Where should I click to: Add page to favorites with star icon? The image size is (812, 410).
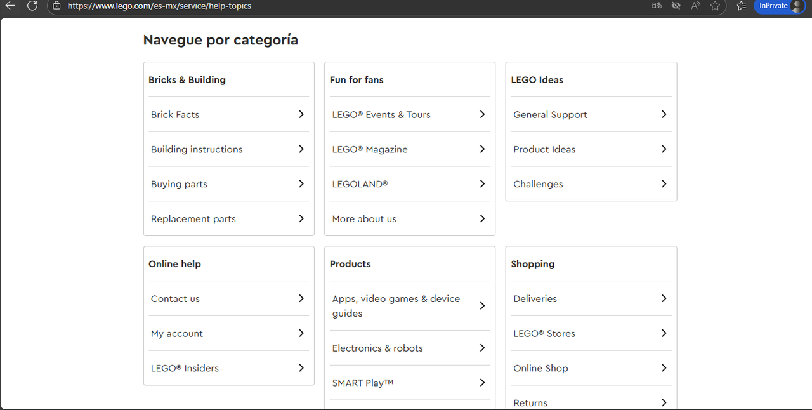click(716, 6)
